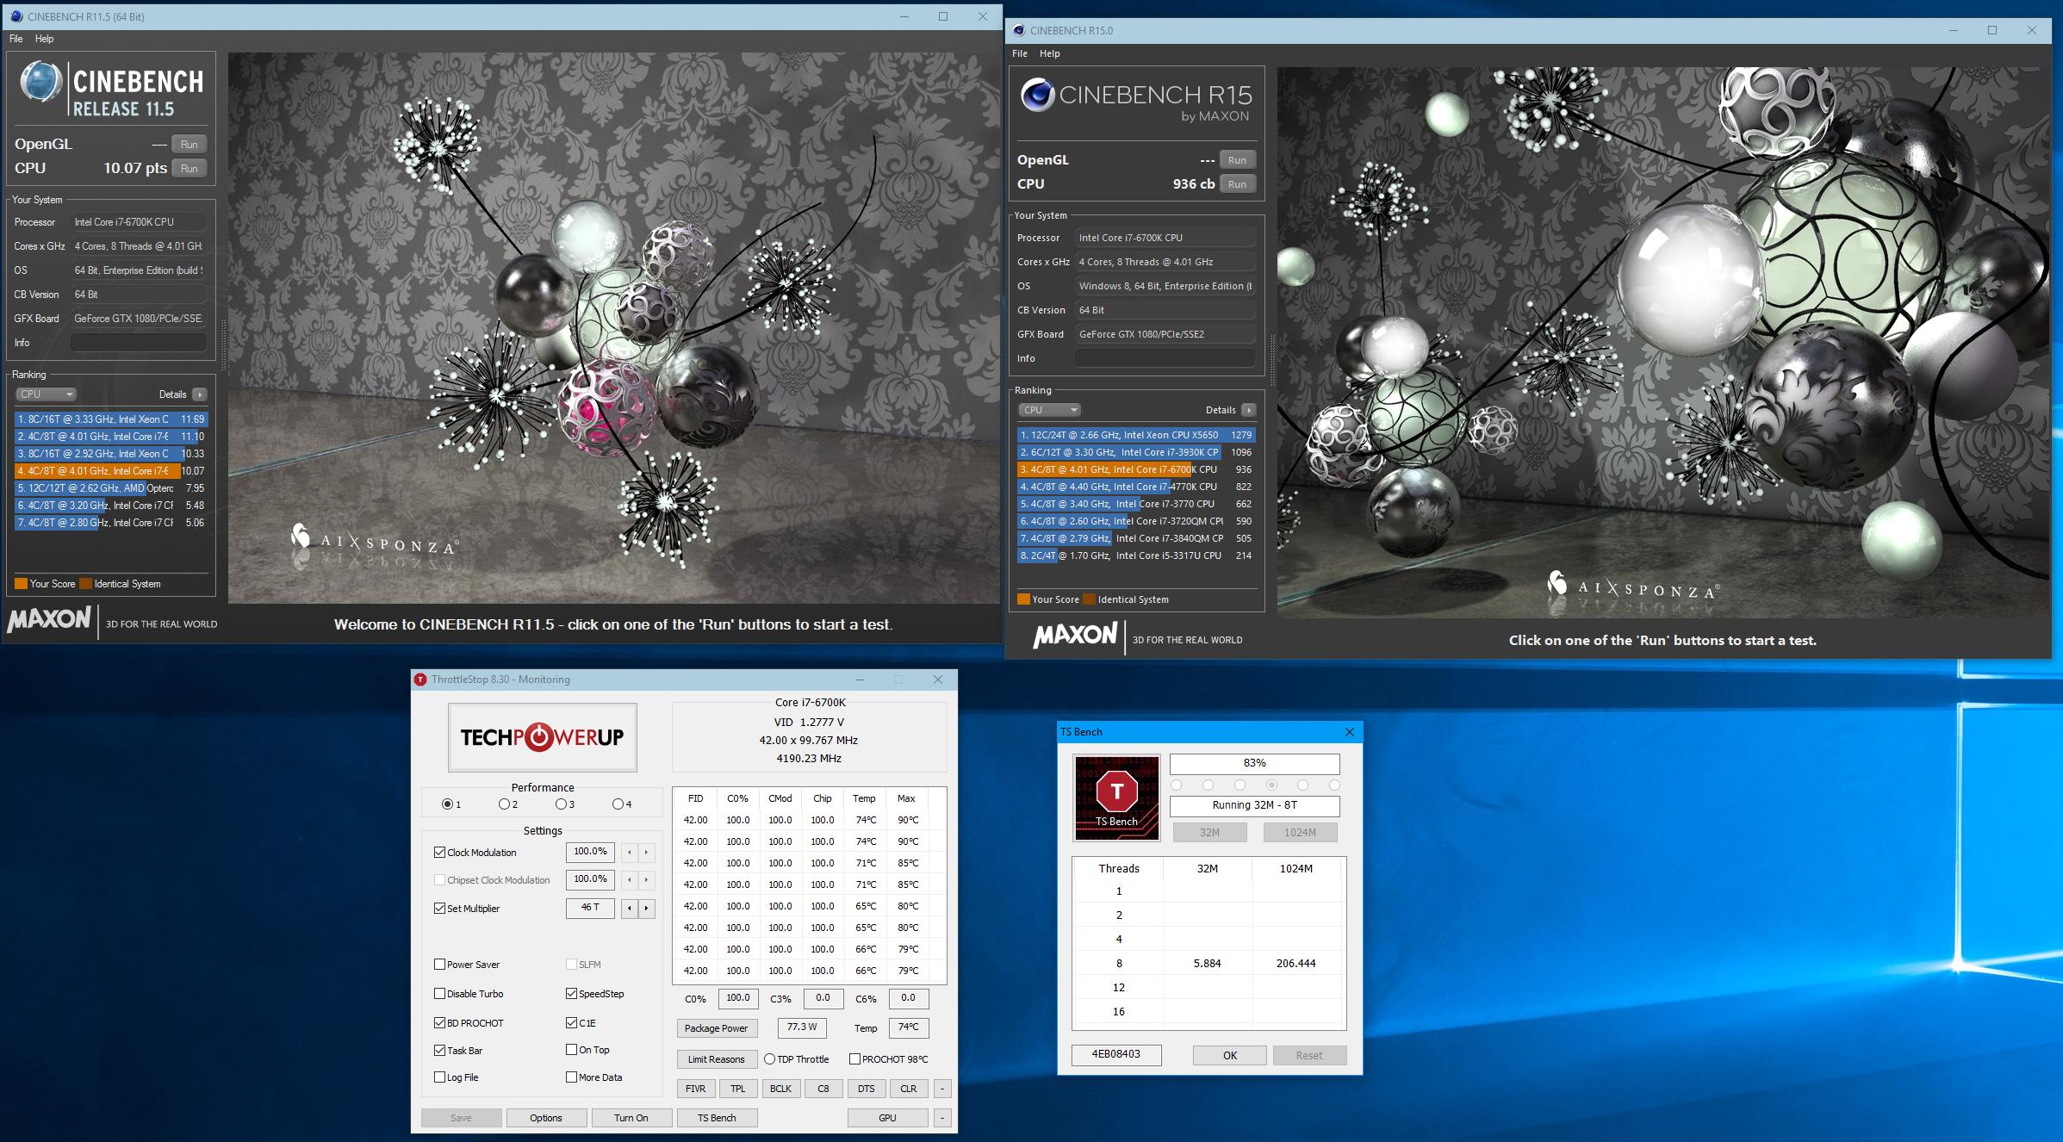The height and width of the screenshot is (1142, 2063).
Task: Close the TS Bench window
Action: (x=1350, y=732)
